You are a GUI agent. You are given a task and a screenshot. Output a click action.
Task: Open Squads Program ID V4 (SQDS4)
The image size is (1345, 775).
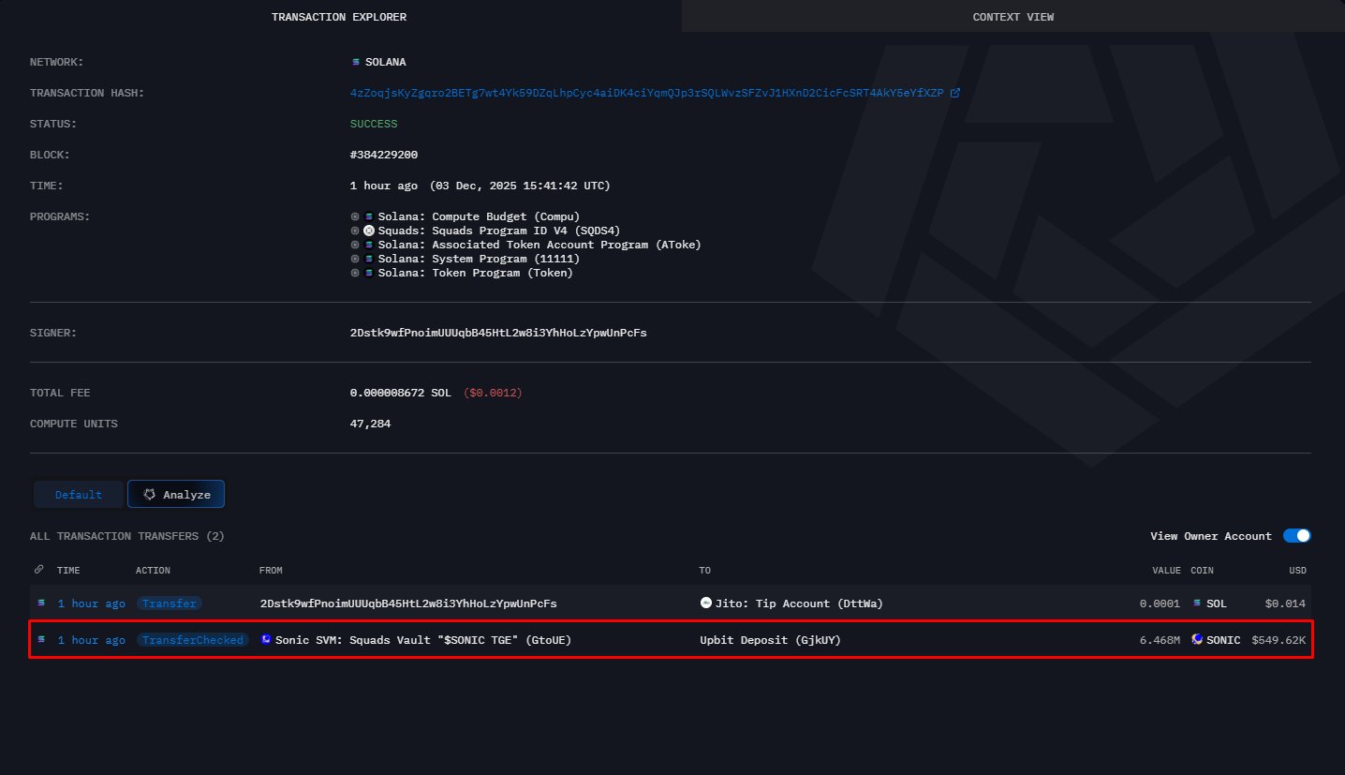tap(499, 231)
